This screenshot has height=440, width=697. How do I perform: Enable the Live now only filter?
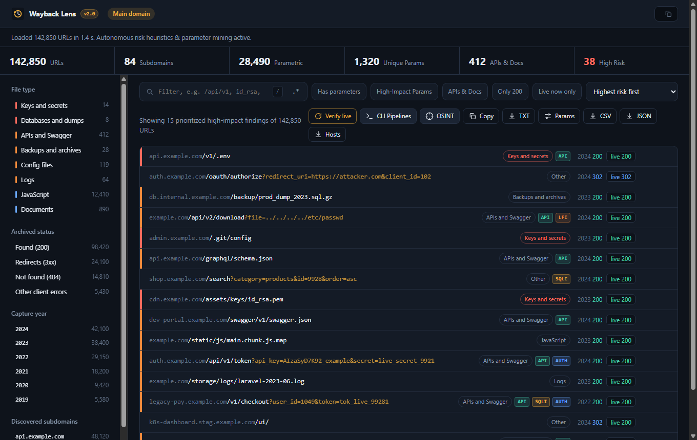point(557,92)
